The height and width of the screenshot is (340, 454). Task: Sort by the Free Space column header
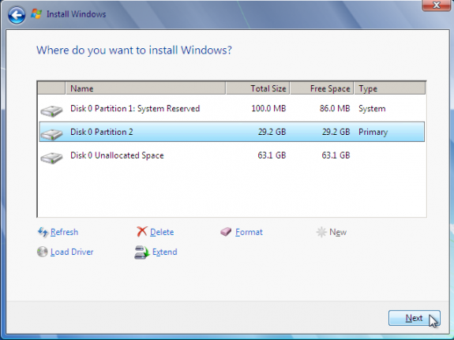321,88
